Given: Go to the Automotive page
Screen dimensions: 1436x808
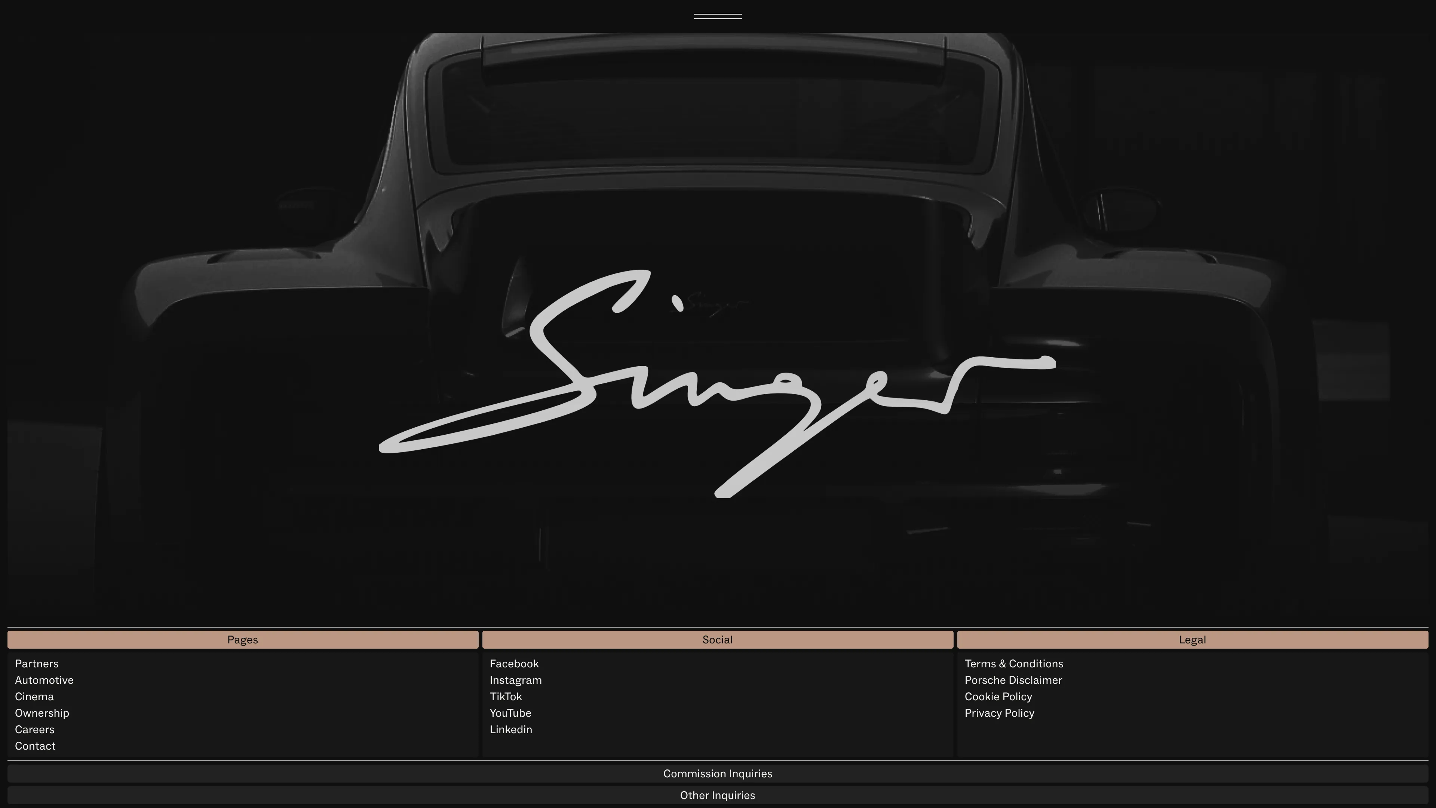Looking at the screenshot, I should point(44,680).
